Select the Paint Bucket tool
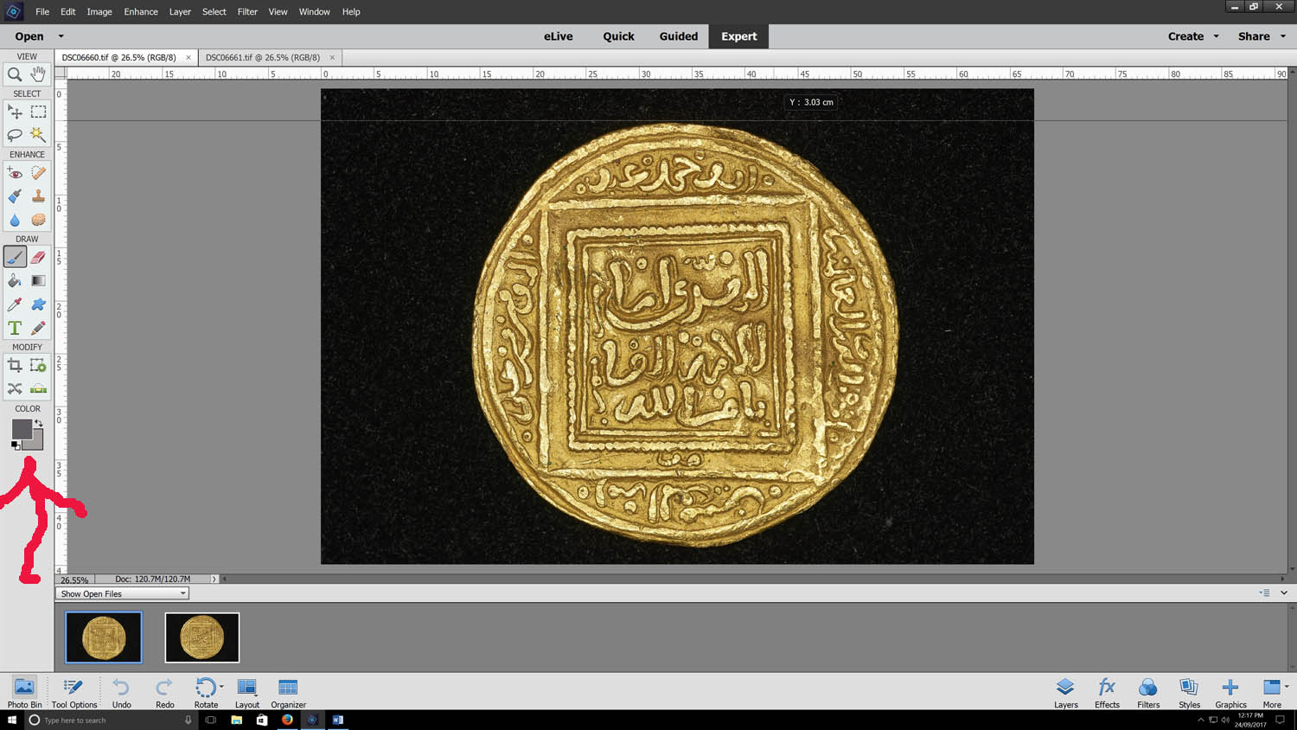This screenshot has height=730, width=1297. [15, 280]
